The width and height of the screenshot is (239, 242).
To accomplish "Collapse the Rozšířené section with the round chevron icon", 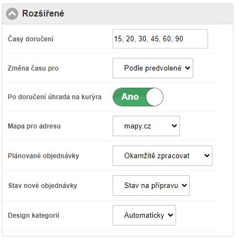I will [x=12, y=14].
